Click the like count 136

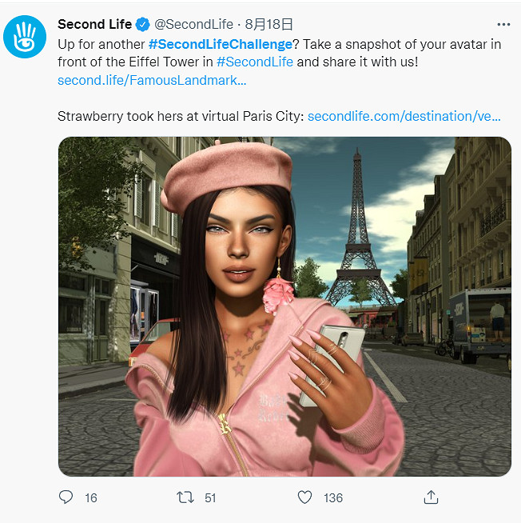coord(333,498)
